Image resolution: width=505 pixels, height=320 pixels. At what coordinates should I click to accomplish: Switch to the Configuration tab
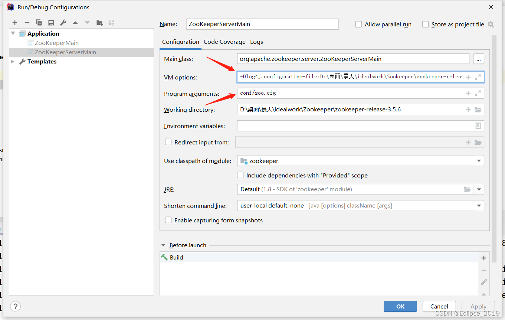181,42
